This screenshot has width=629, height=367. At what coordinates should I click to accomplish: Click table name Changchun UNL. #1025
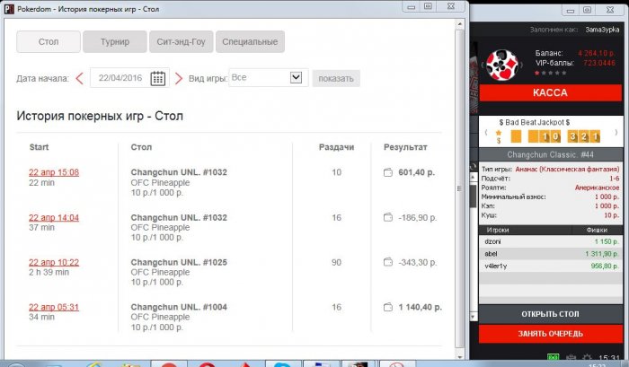pos(179,262)
